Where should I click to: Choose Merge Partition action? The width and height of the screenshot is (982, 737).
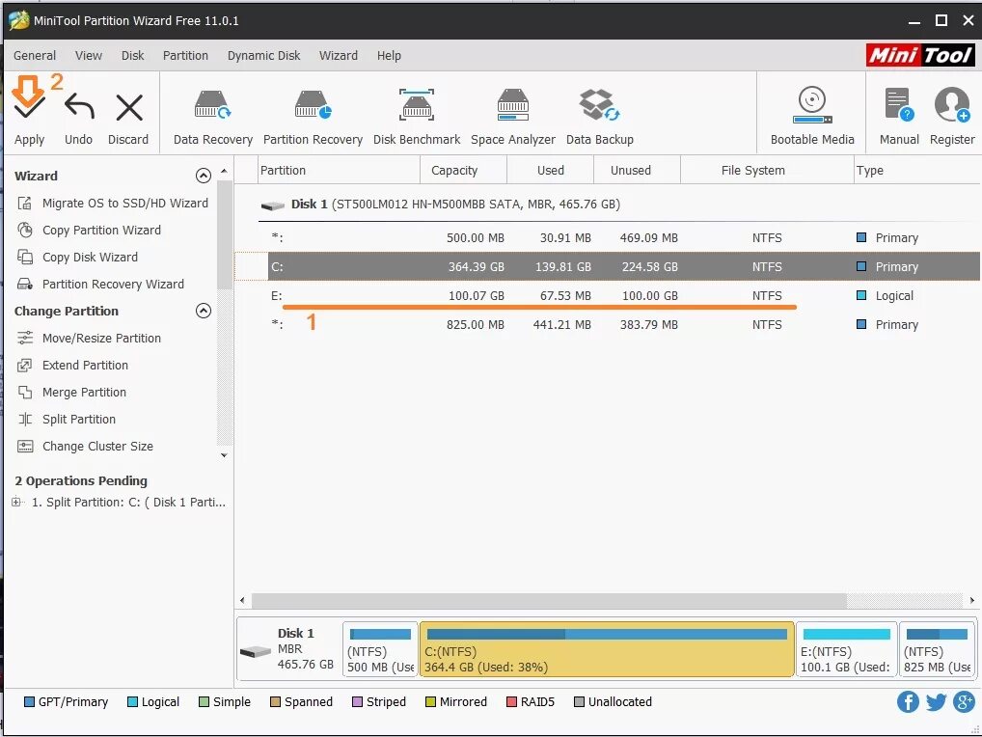coord(71,392)
